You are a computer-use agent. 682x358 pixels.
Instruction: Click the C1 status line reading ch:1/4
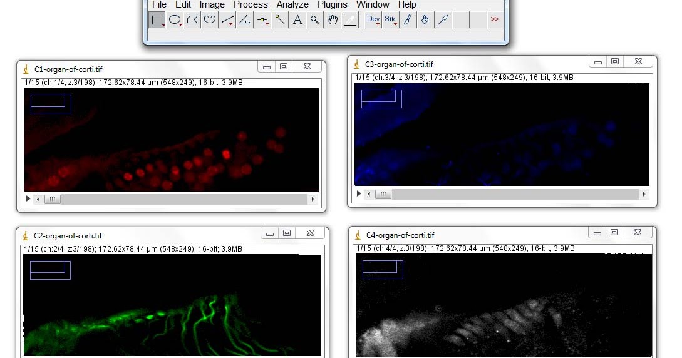click(133, 83)
